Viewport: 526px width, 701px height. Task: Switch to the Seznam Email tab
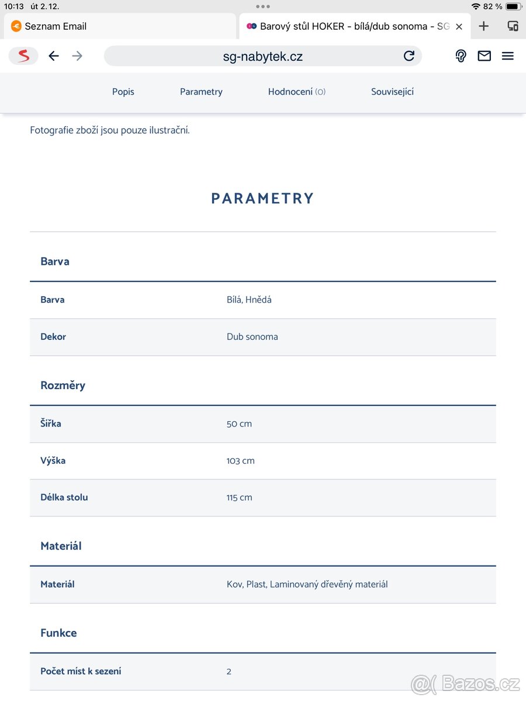(120, 26)
